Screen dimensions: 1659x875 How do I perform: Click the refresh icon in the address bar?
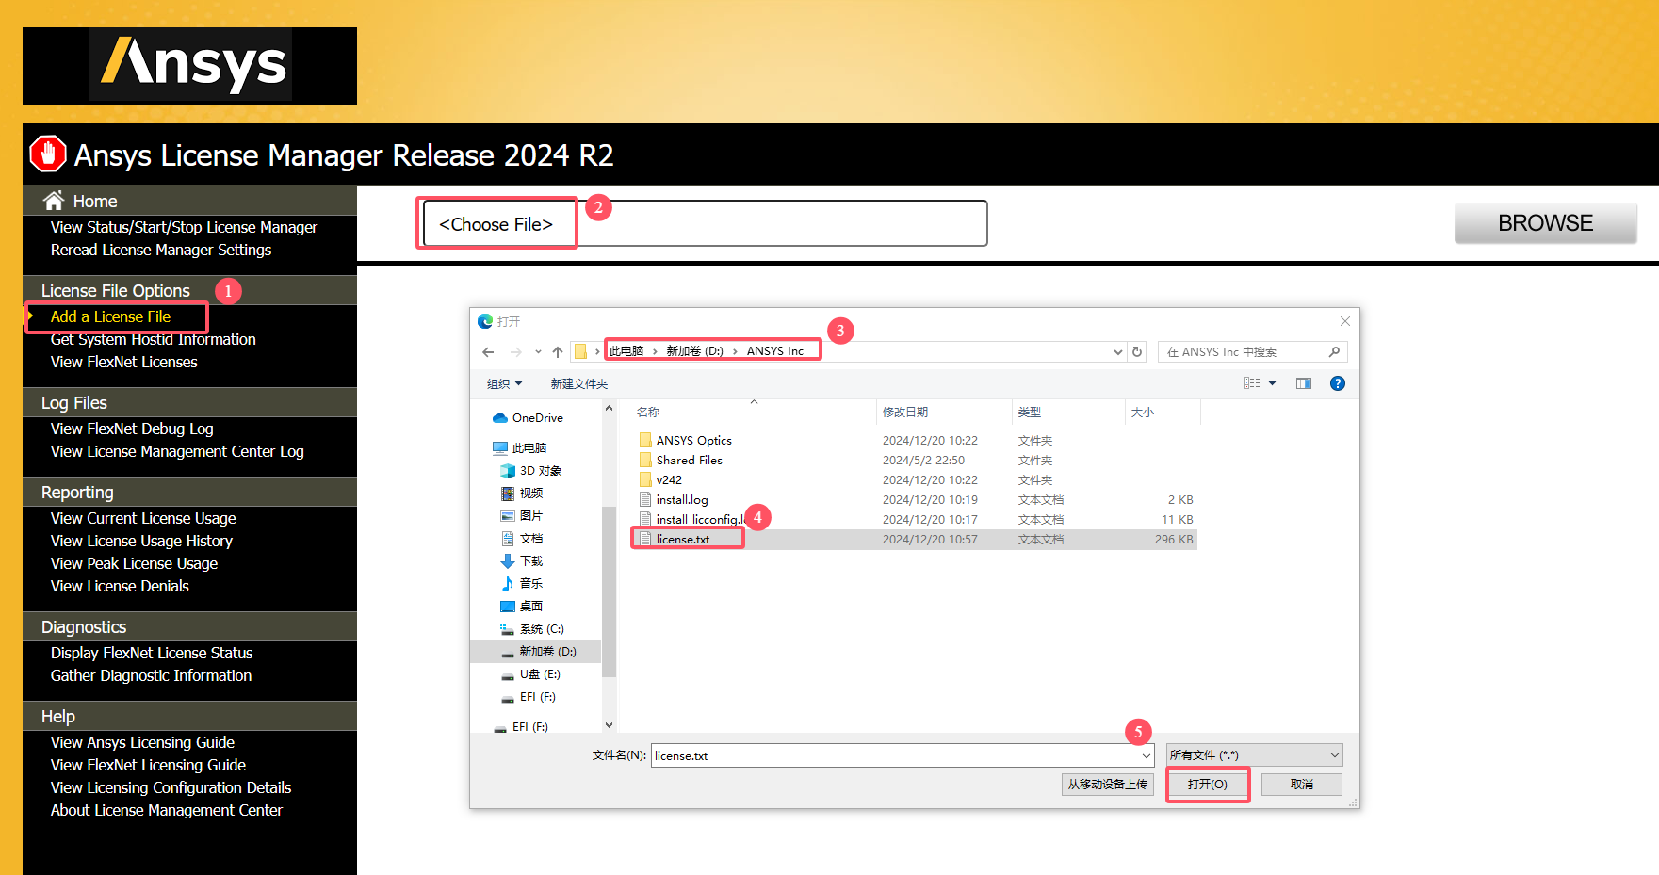point(1137,351)
